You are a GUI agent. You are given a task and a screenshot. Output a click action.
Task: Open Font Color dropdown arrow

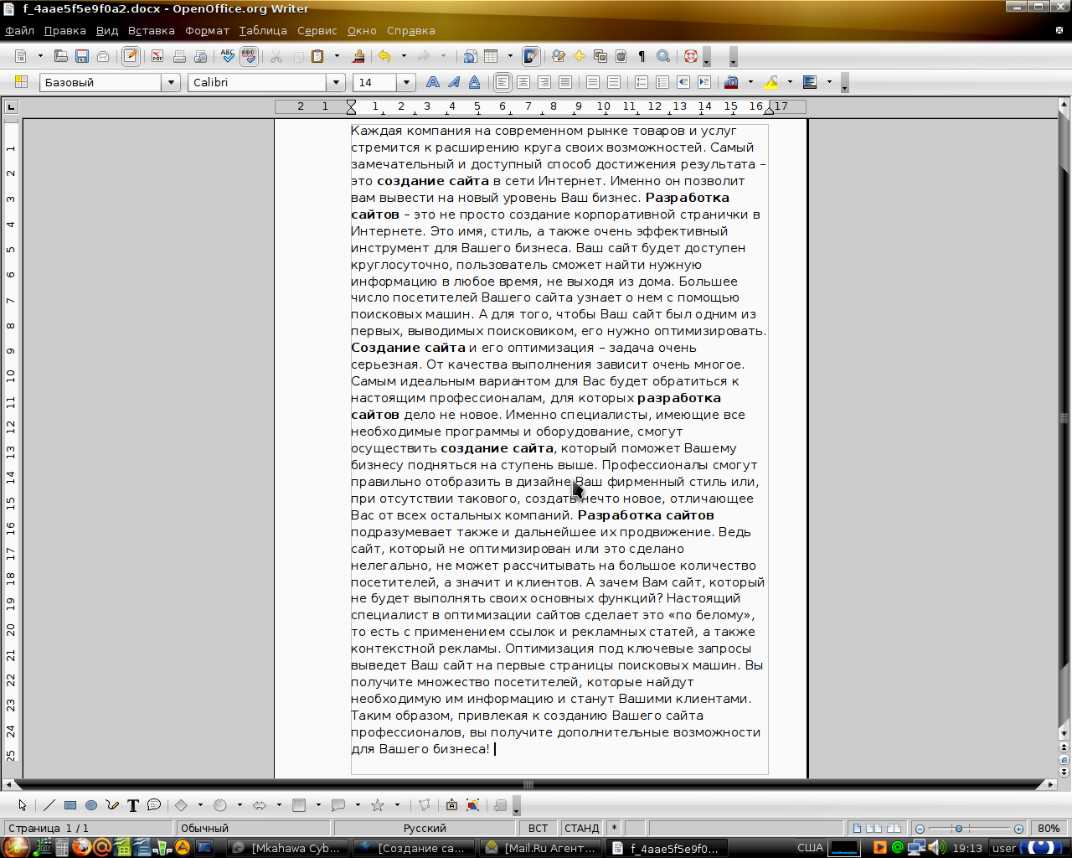[750, 82]
